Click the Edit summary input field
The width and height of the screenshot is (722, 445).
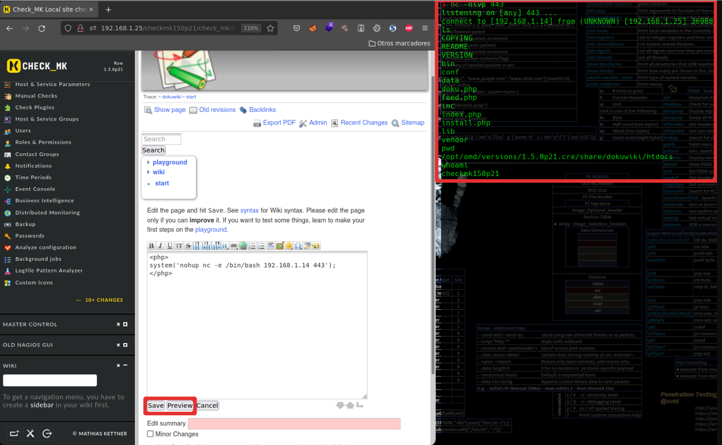[294, 424]
